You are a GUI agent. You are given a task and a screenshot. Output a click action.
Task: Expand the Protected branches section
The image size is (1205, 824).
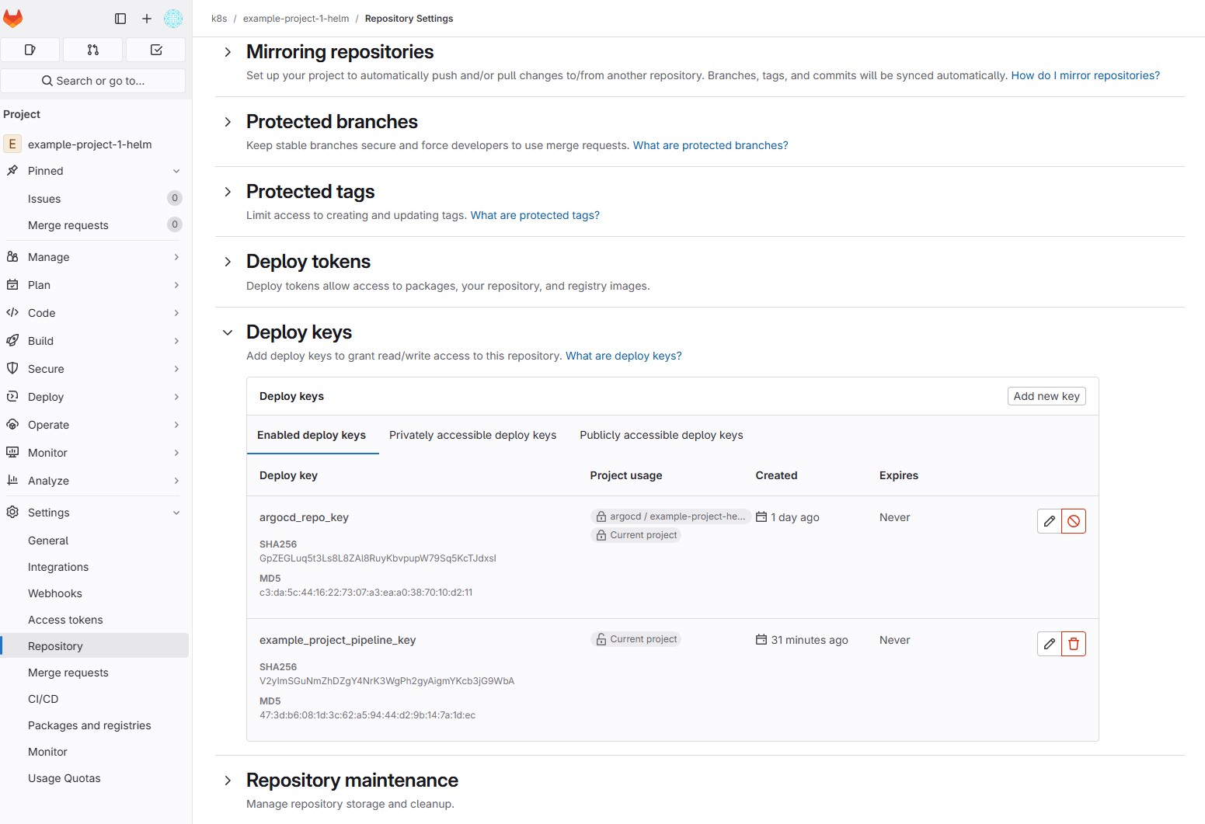[x=228, y=122]
